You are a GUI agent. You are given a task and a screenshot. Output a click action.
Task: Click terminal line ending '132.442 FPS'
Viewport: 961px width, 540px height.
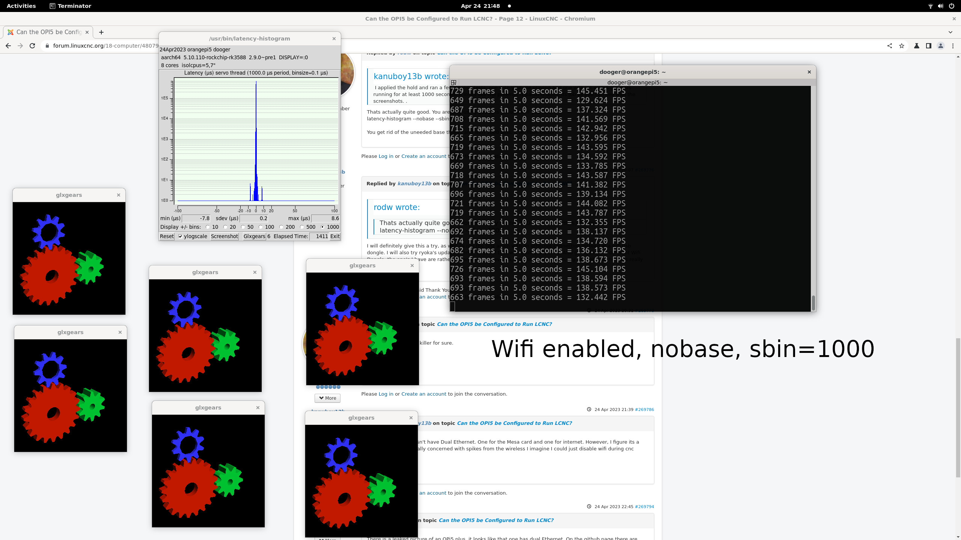[x=538, y=297]
